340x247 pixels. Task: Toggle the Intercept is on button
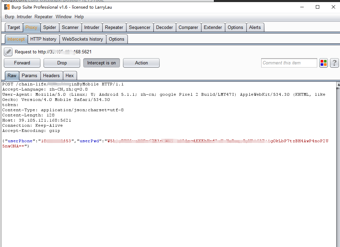coord(102,63)
